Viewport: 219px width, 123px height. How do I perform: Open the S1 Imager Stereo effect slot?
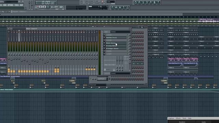[116, 49]
